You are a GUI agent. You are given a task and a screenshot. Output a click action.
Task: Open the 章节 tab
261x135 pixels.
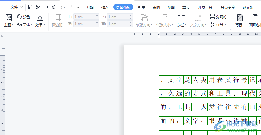click(186, 7)
